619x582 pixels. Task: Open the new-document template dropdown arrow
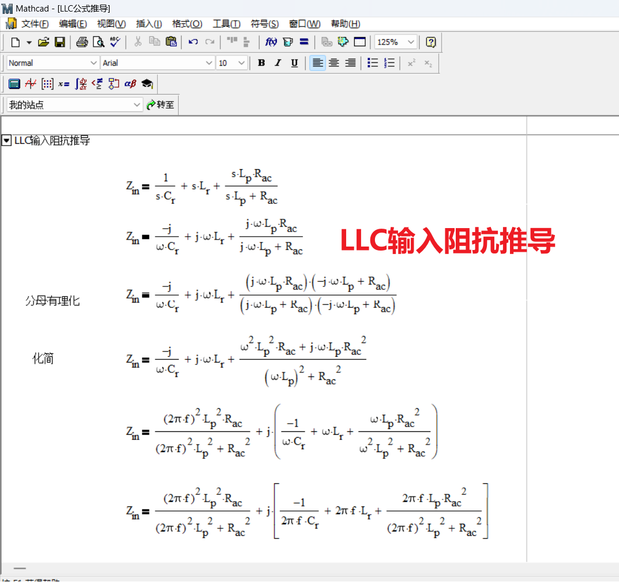tap(29, 42)
